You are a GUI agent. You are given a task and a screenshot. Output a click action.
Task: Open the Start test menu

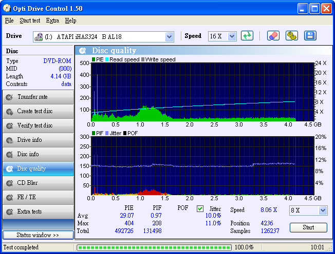pos(30,20)
